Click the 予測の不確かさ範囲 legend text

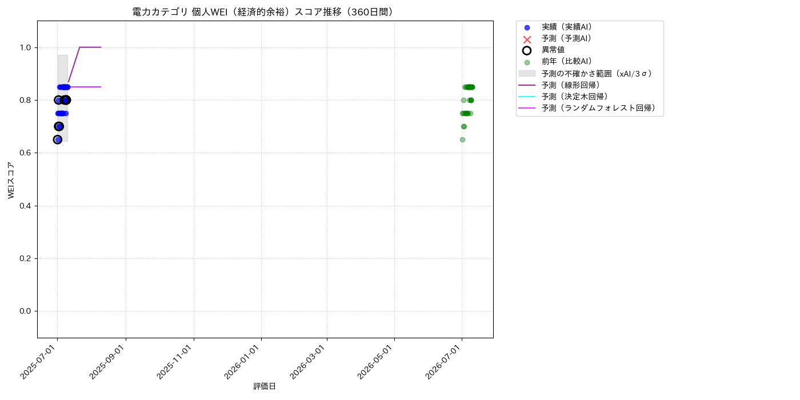coord(597,74)
